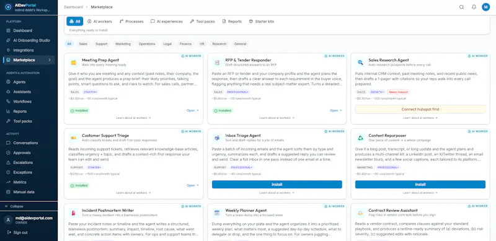The image size is (496, 241).
Task: Collapse the sidebar with Collapse control
Action: point(14,206)
